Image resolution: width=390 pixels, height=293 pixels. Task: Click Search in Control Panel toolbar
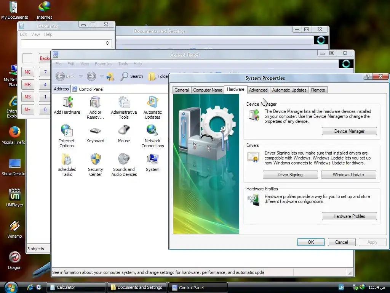[x=132, y=76]
